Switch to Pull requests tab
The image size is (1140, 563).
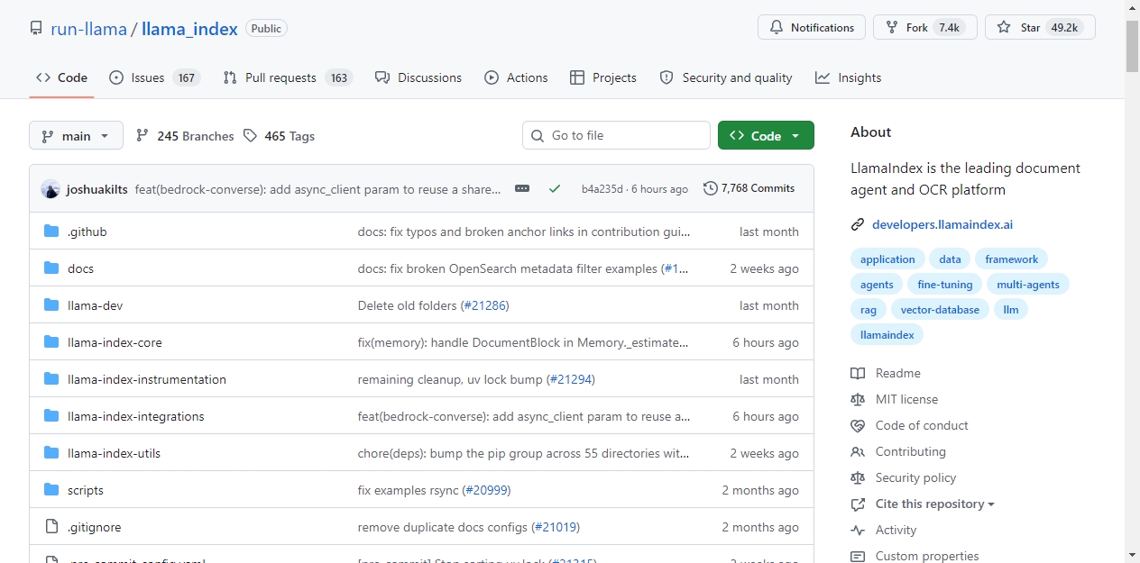[288, 77]
